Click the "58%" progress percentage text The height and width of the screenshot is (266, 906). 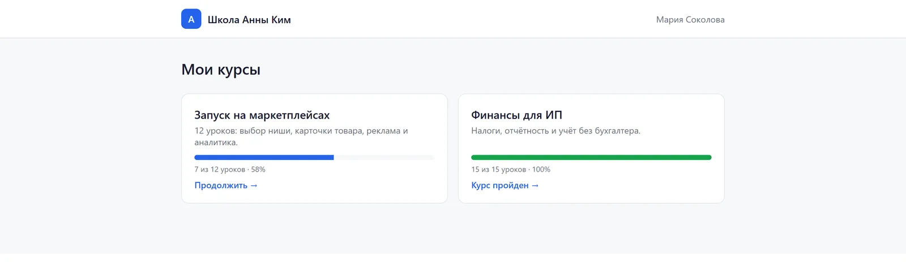coord(258,169)
